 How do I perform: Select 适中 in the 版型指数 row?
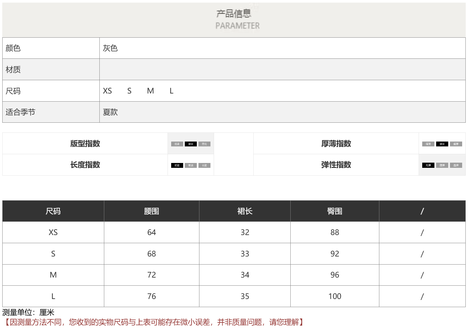point(191,144)
